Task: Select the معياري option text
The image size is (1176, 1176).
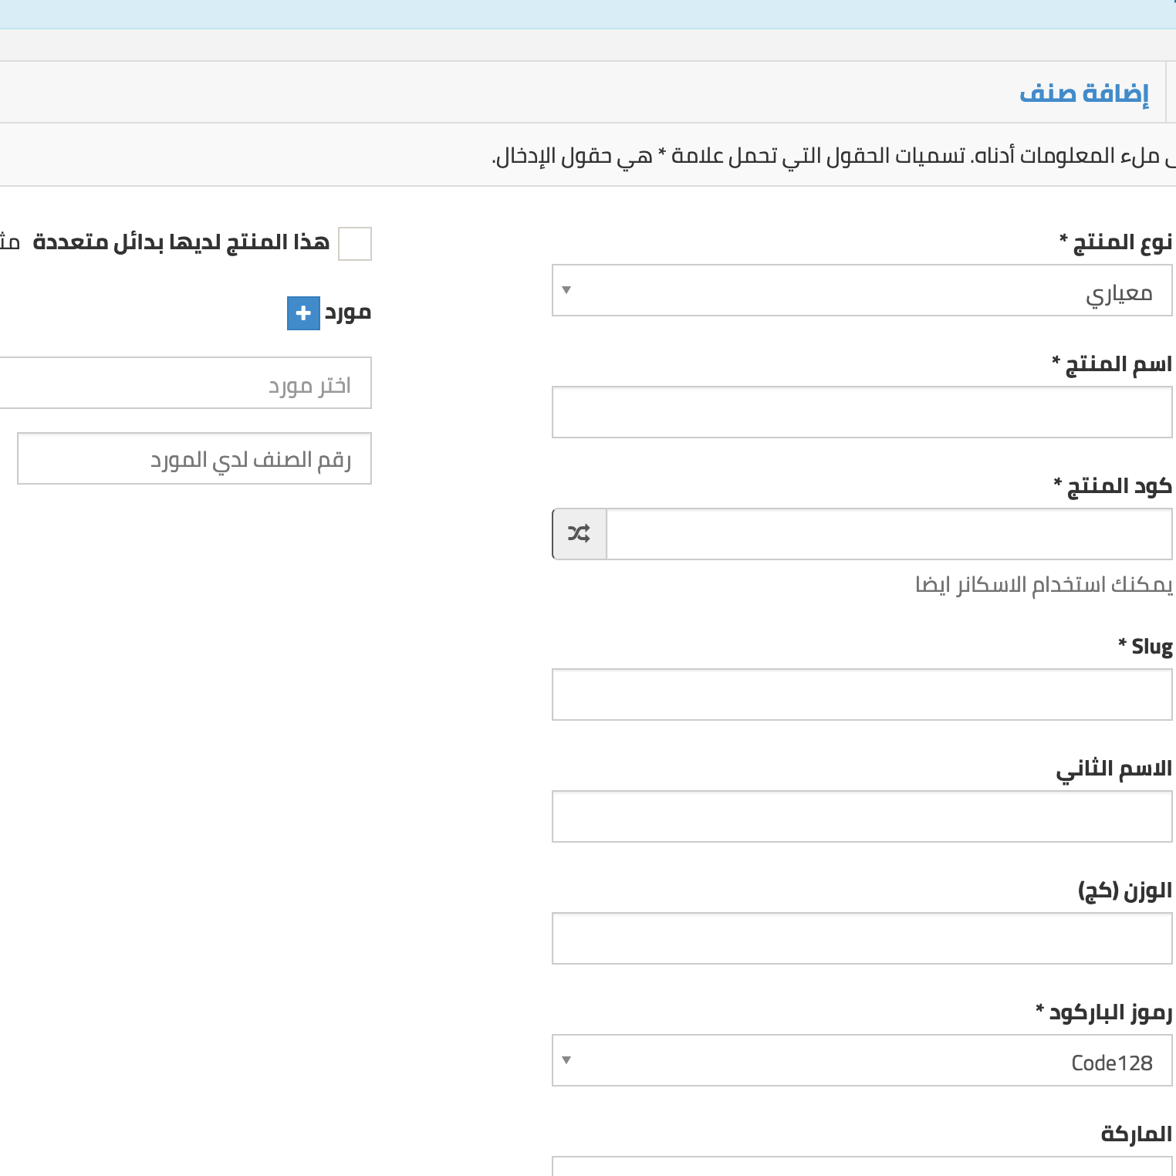Action: (x=1127, y=291)
